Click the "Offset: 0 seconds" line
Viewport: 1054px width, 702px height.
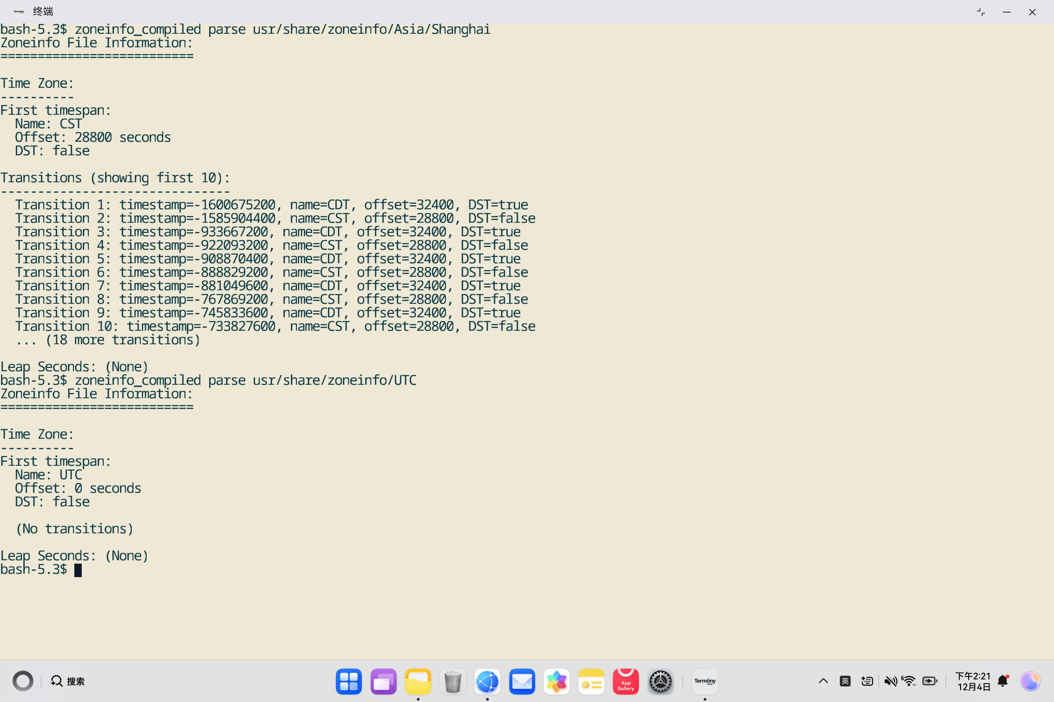(78, 488)
